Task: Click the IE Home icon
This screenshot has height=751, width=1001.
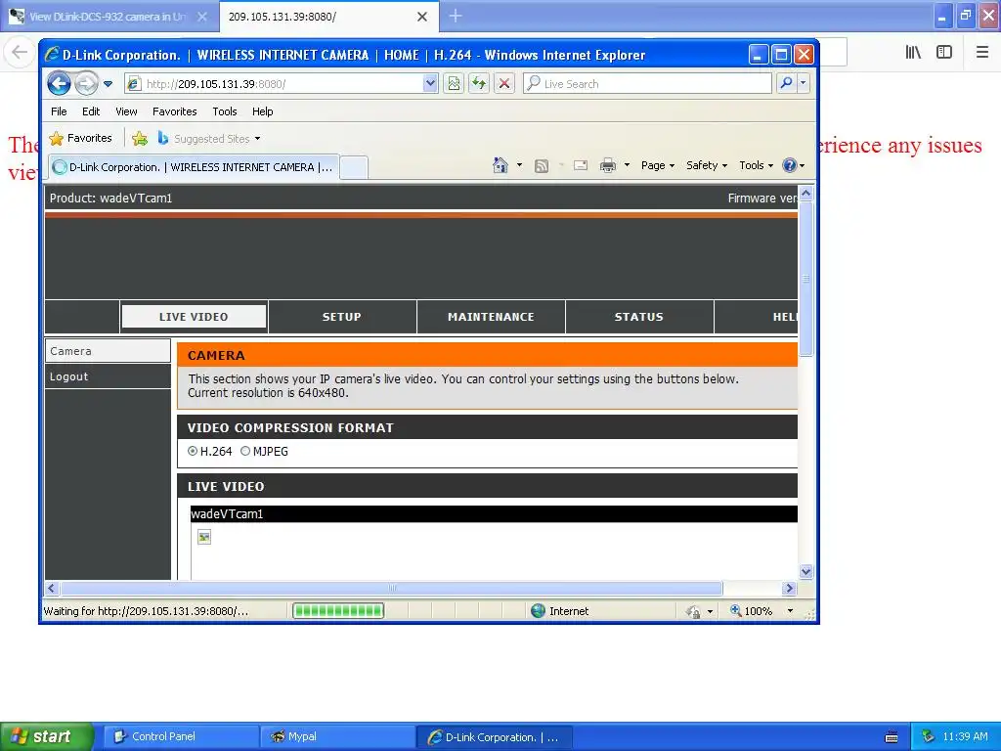Action: (500, 165)
